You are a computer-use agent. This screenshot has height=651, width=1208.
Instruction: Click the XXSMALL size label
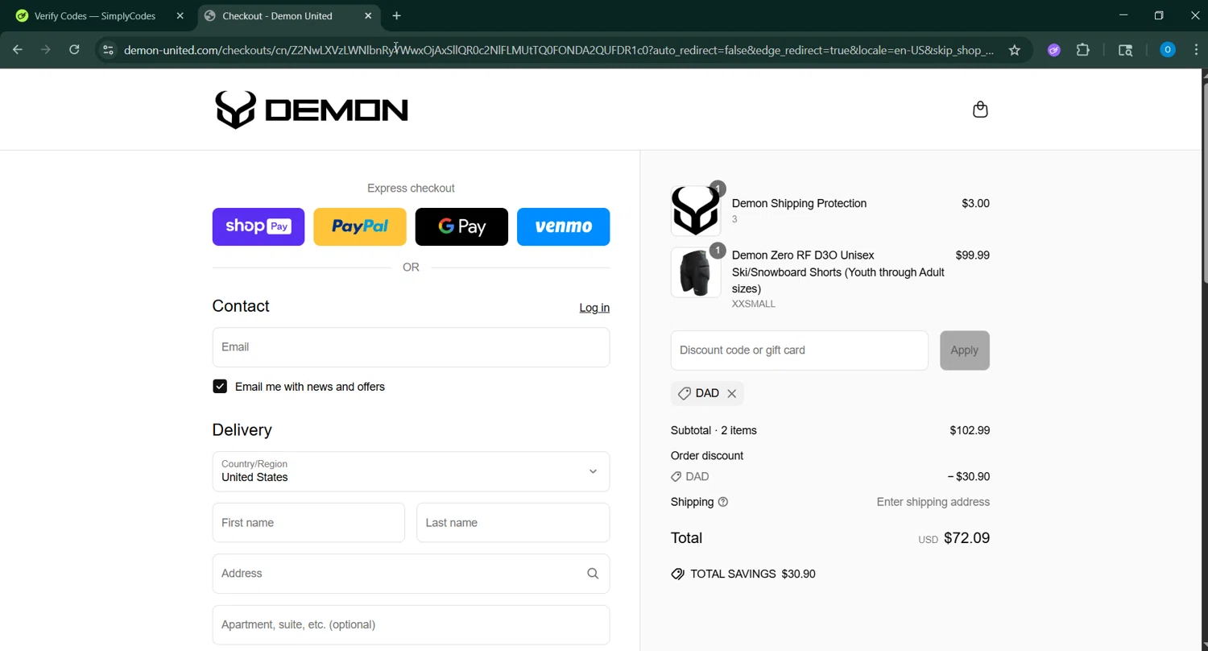point(754,304)
